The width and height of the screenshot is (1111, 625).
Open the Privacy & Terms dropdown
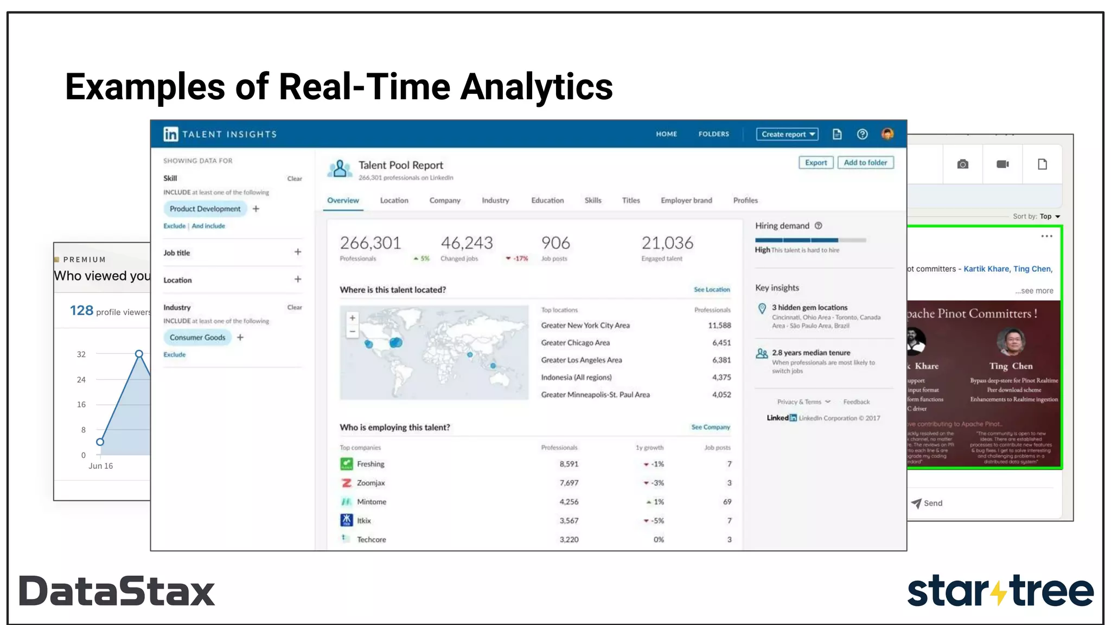[x=803, y=402]
